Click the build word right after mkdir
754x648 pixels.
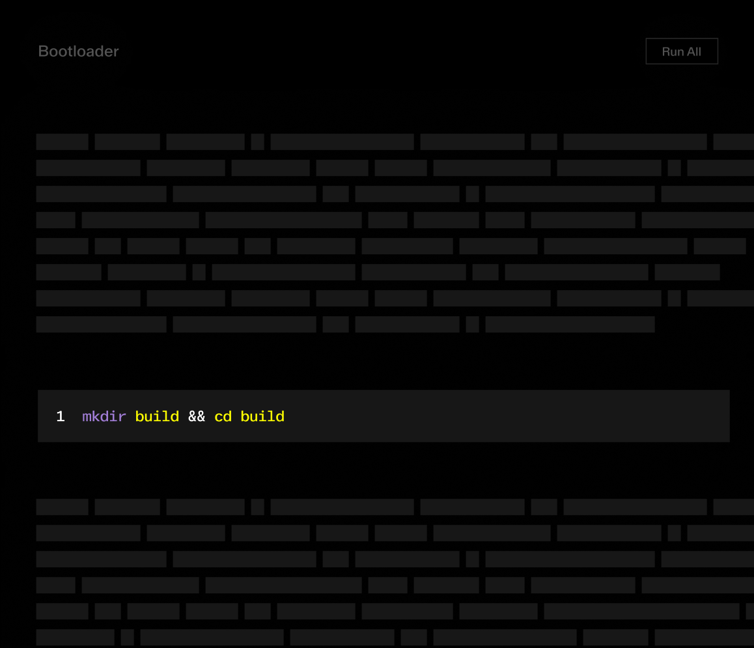click(x=157, y=417)
